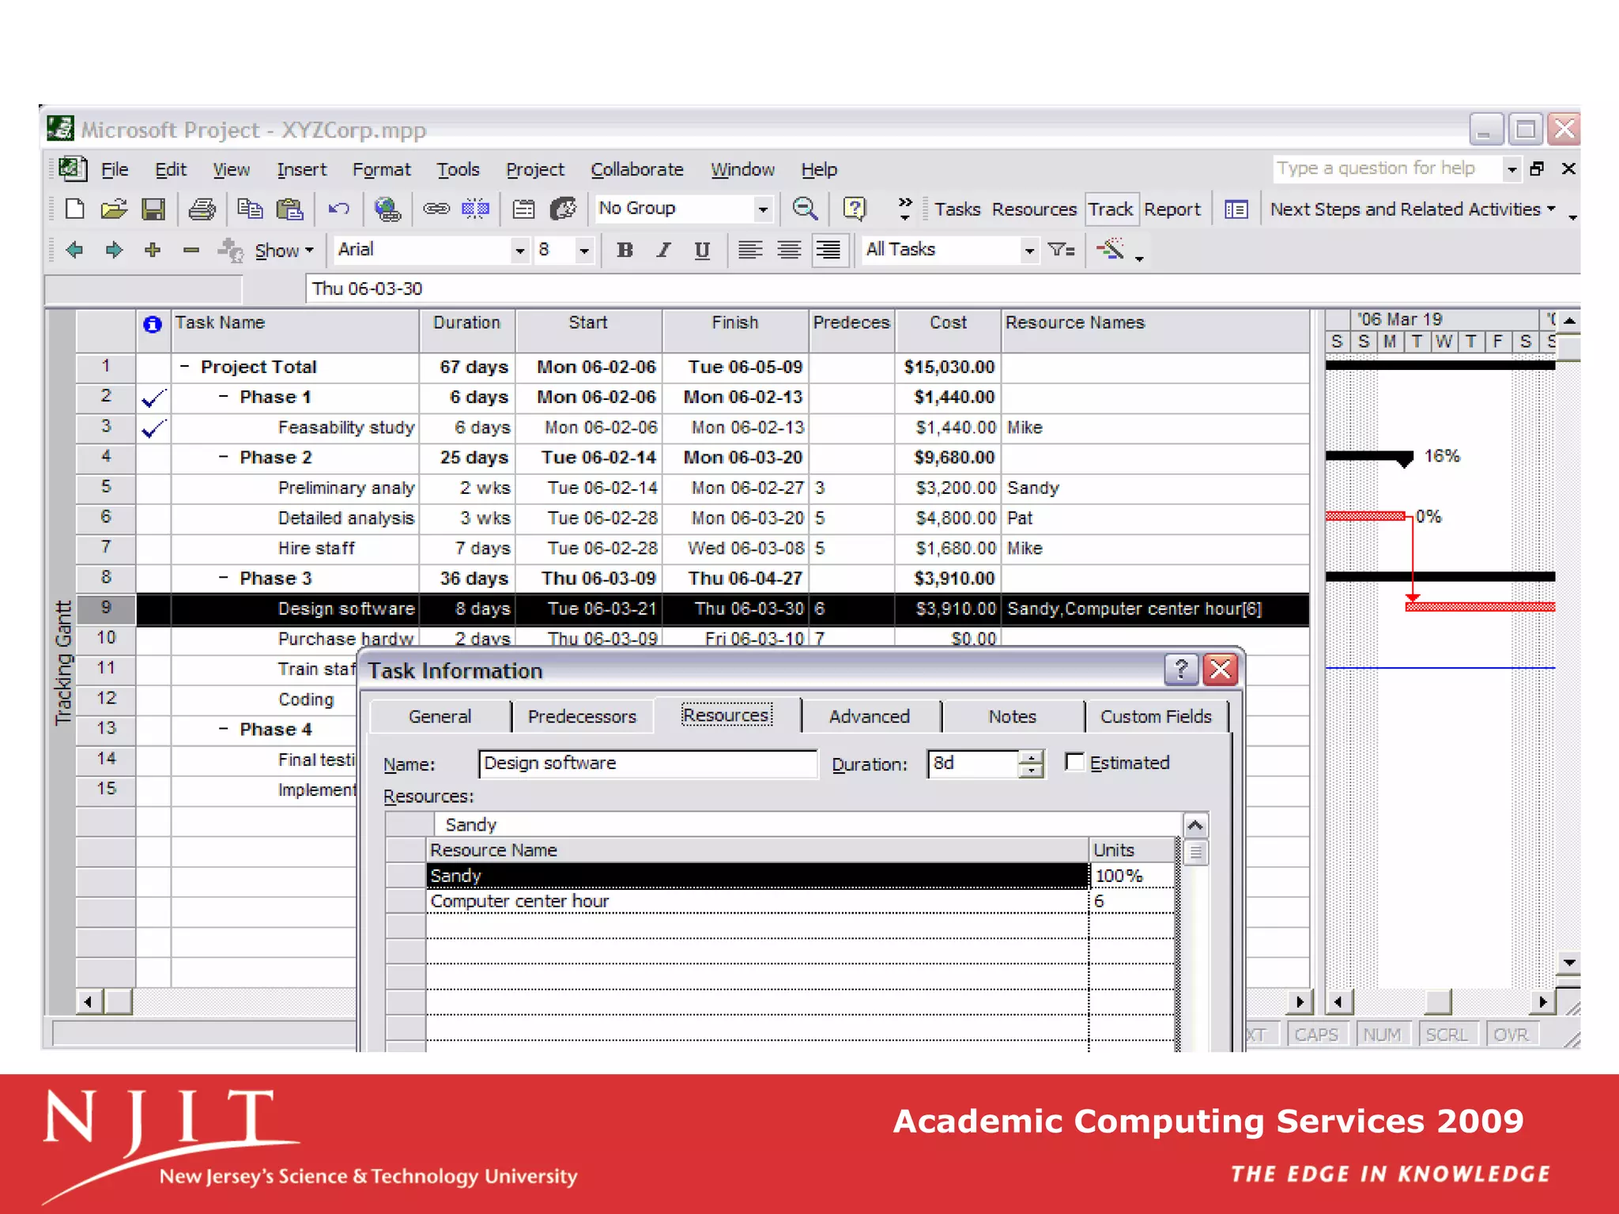
Task: Click the Align Right icon
Action: pos(828,251)
